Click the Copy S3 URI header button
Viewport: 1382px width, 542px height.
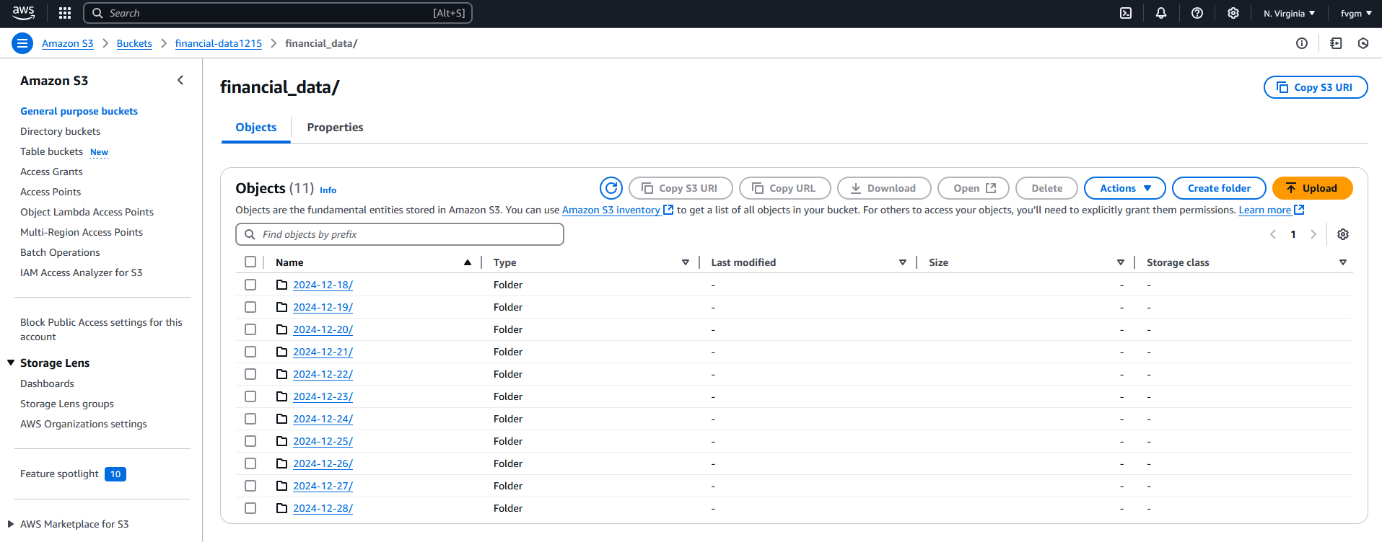point(1316,87)
